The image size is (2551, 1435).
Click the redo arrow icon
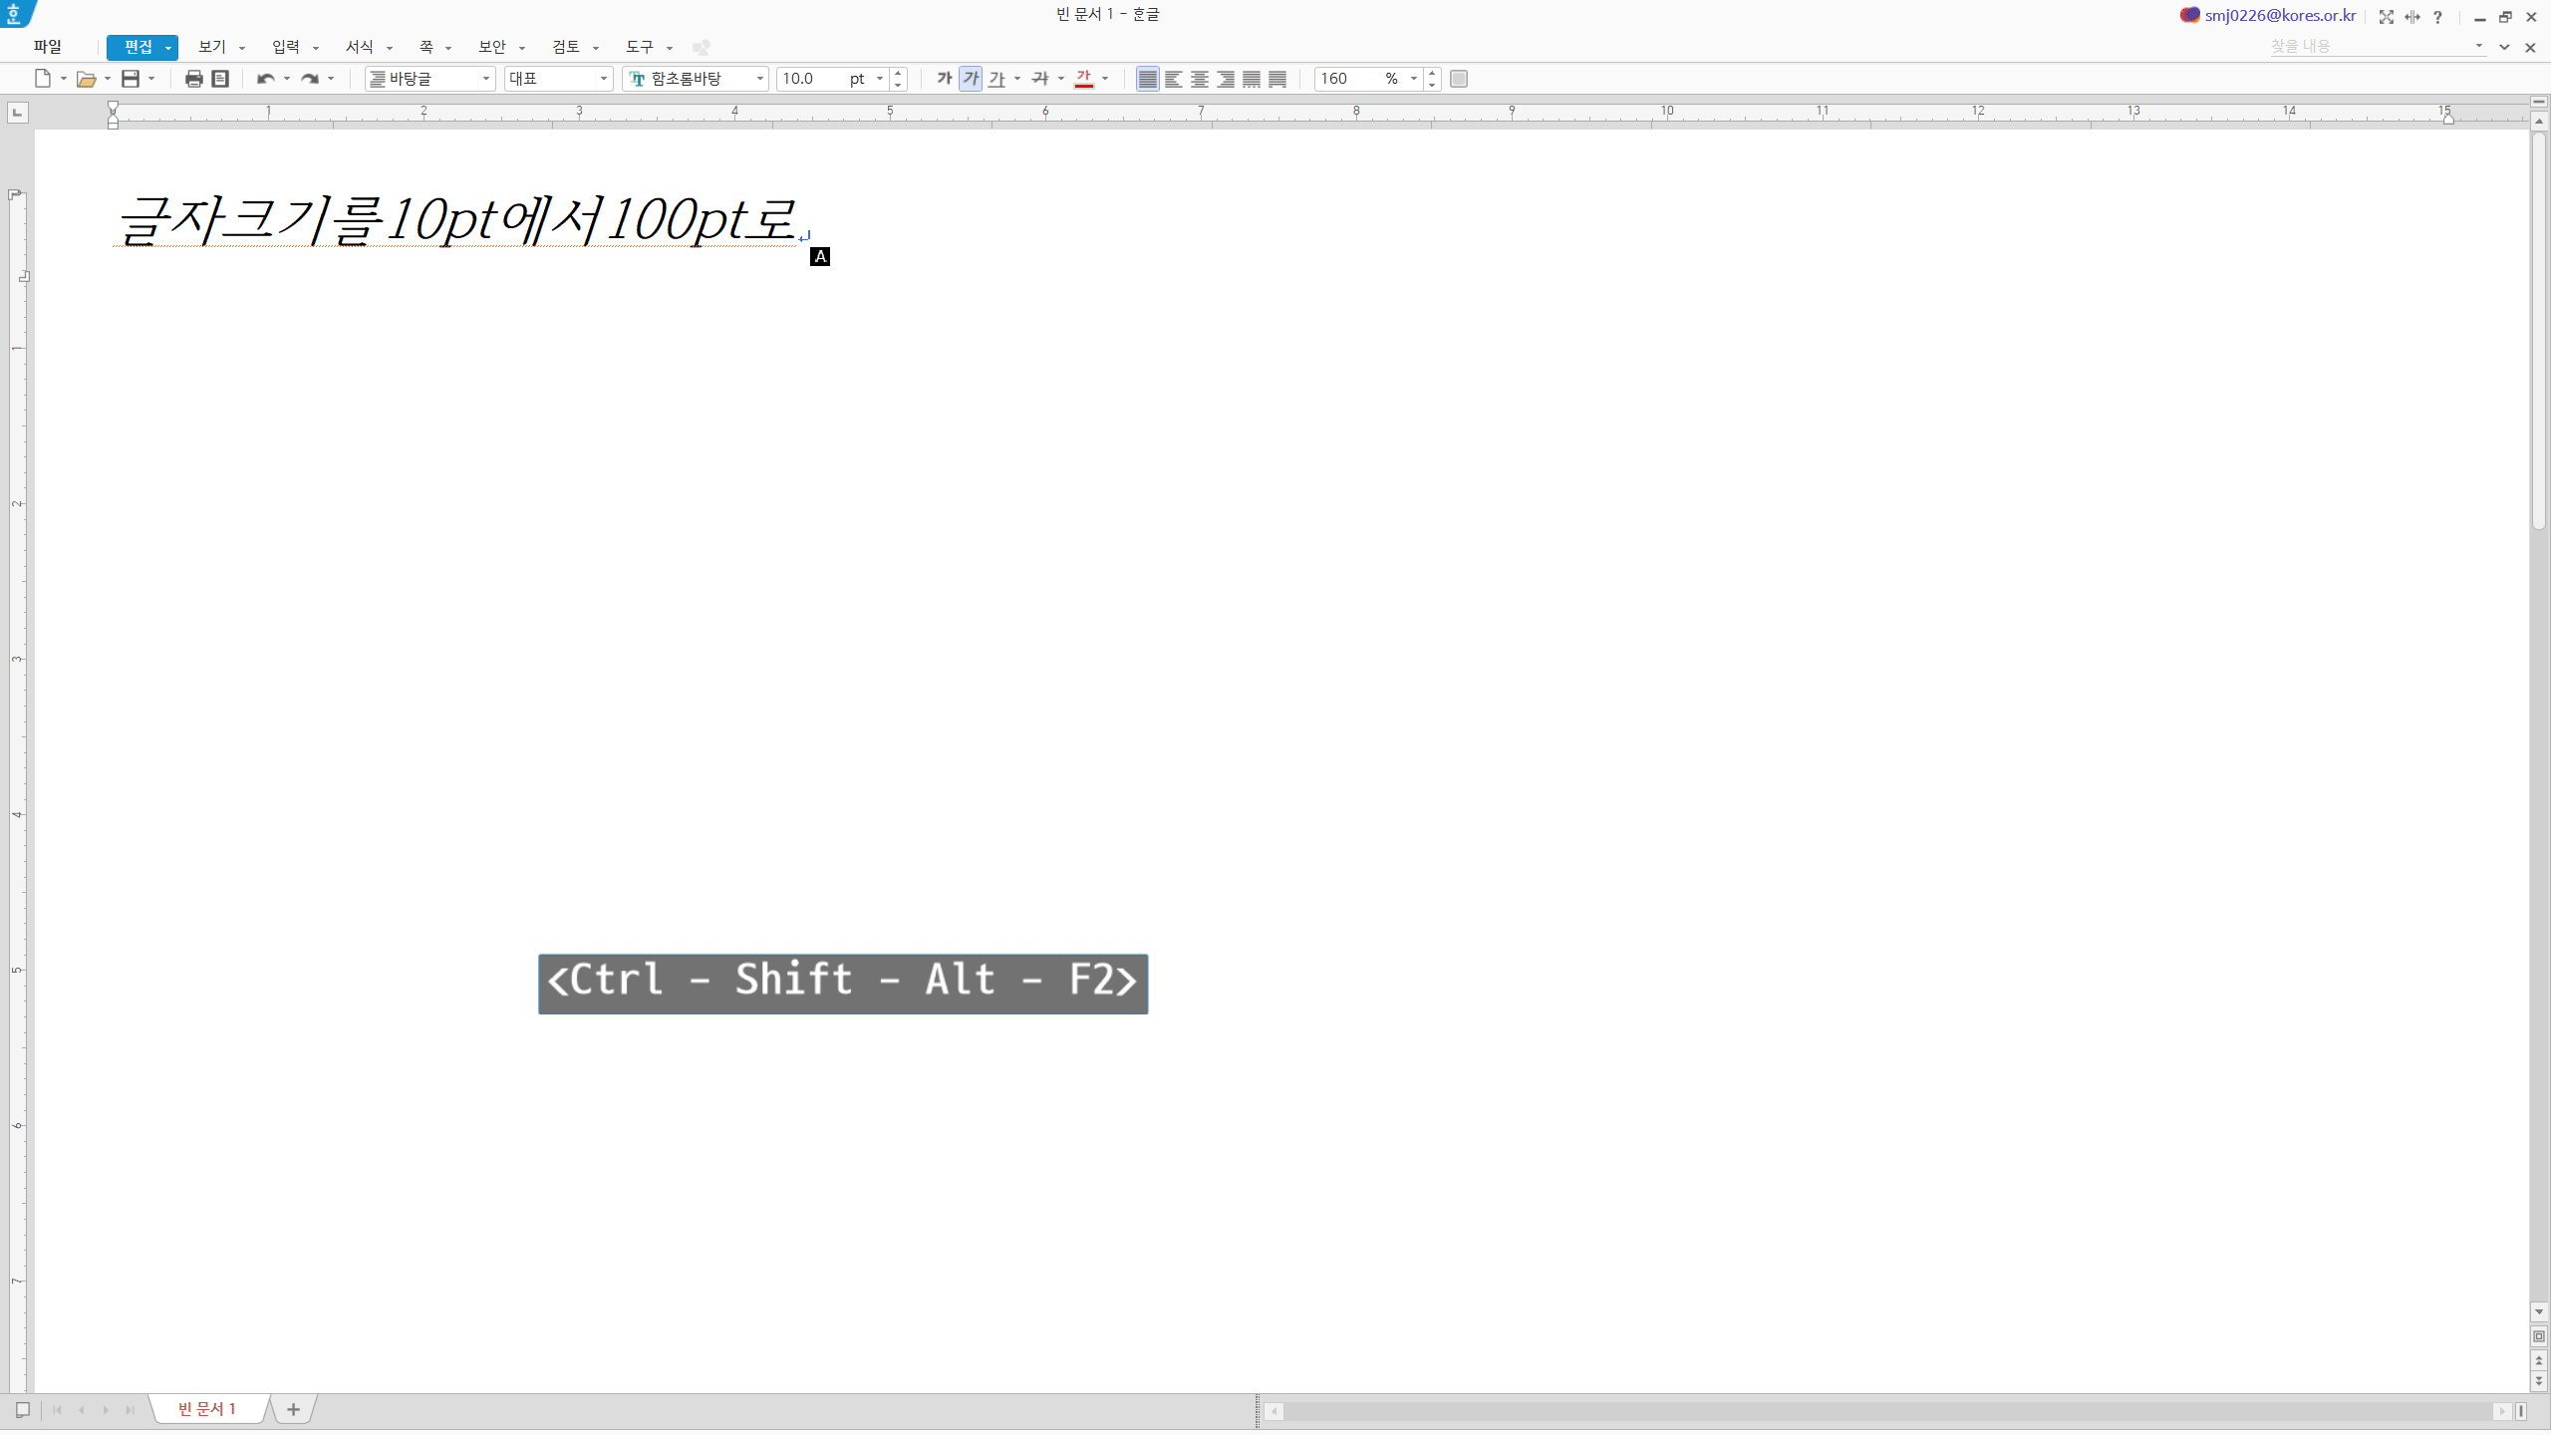point(310,79)
